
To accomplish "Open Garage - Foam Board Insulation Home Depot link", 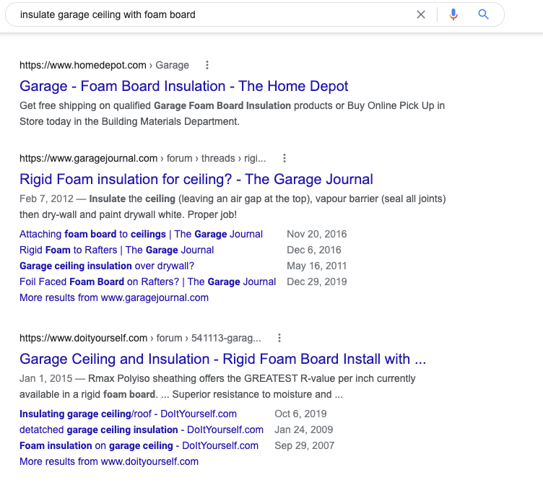I will pyautogui.click(x=184, y=87).
